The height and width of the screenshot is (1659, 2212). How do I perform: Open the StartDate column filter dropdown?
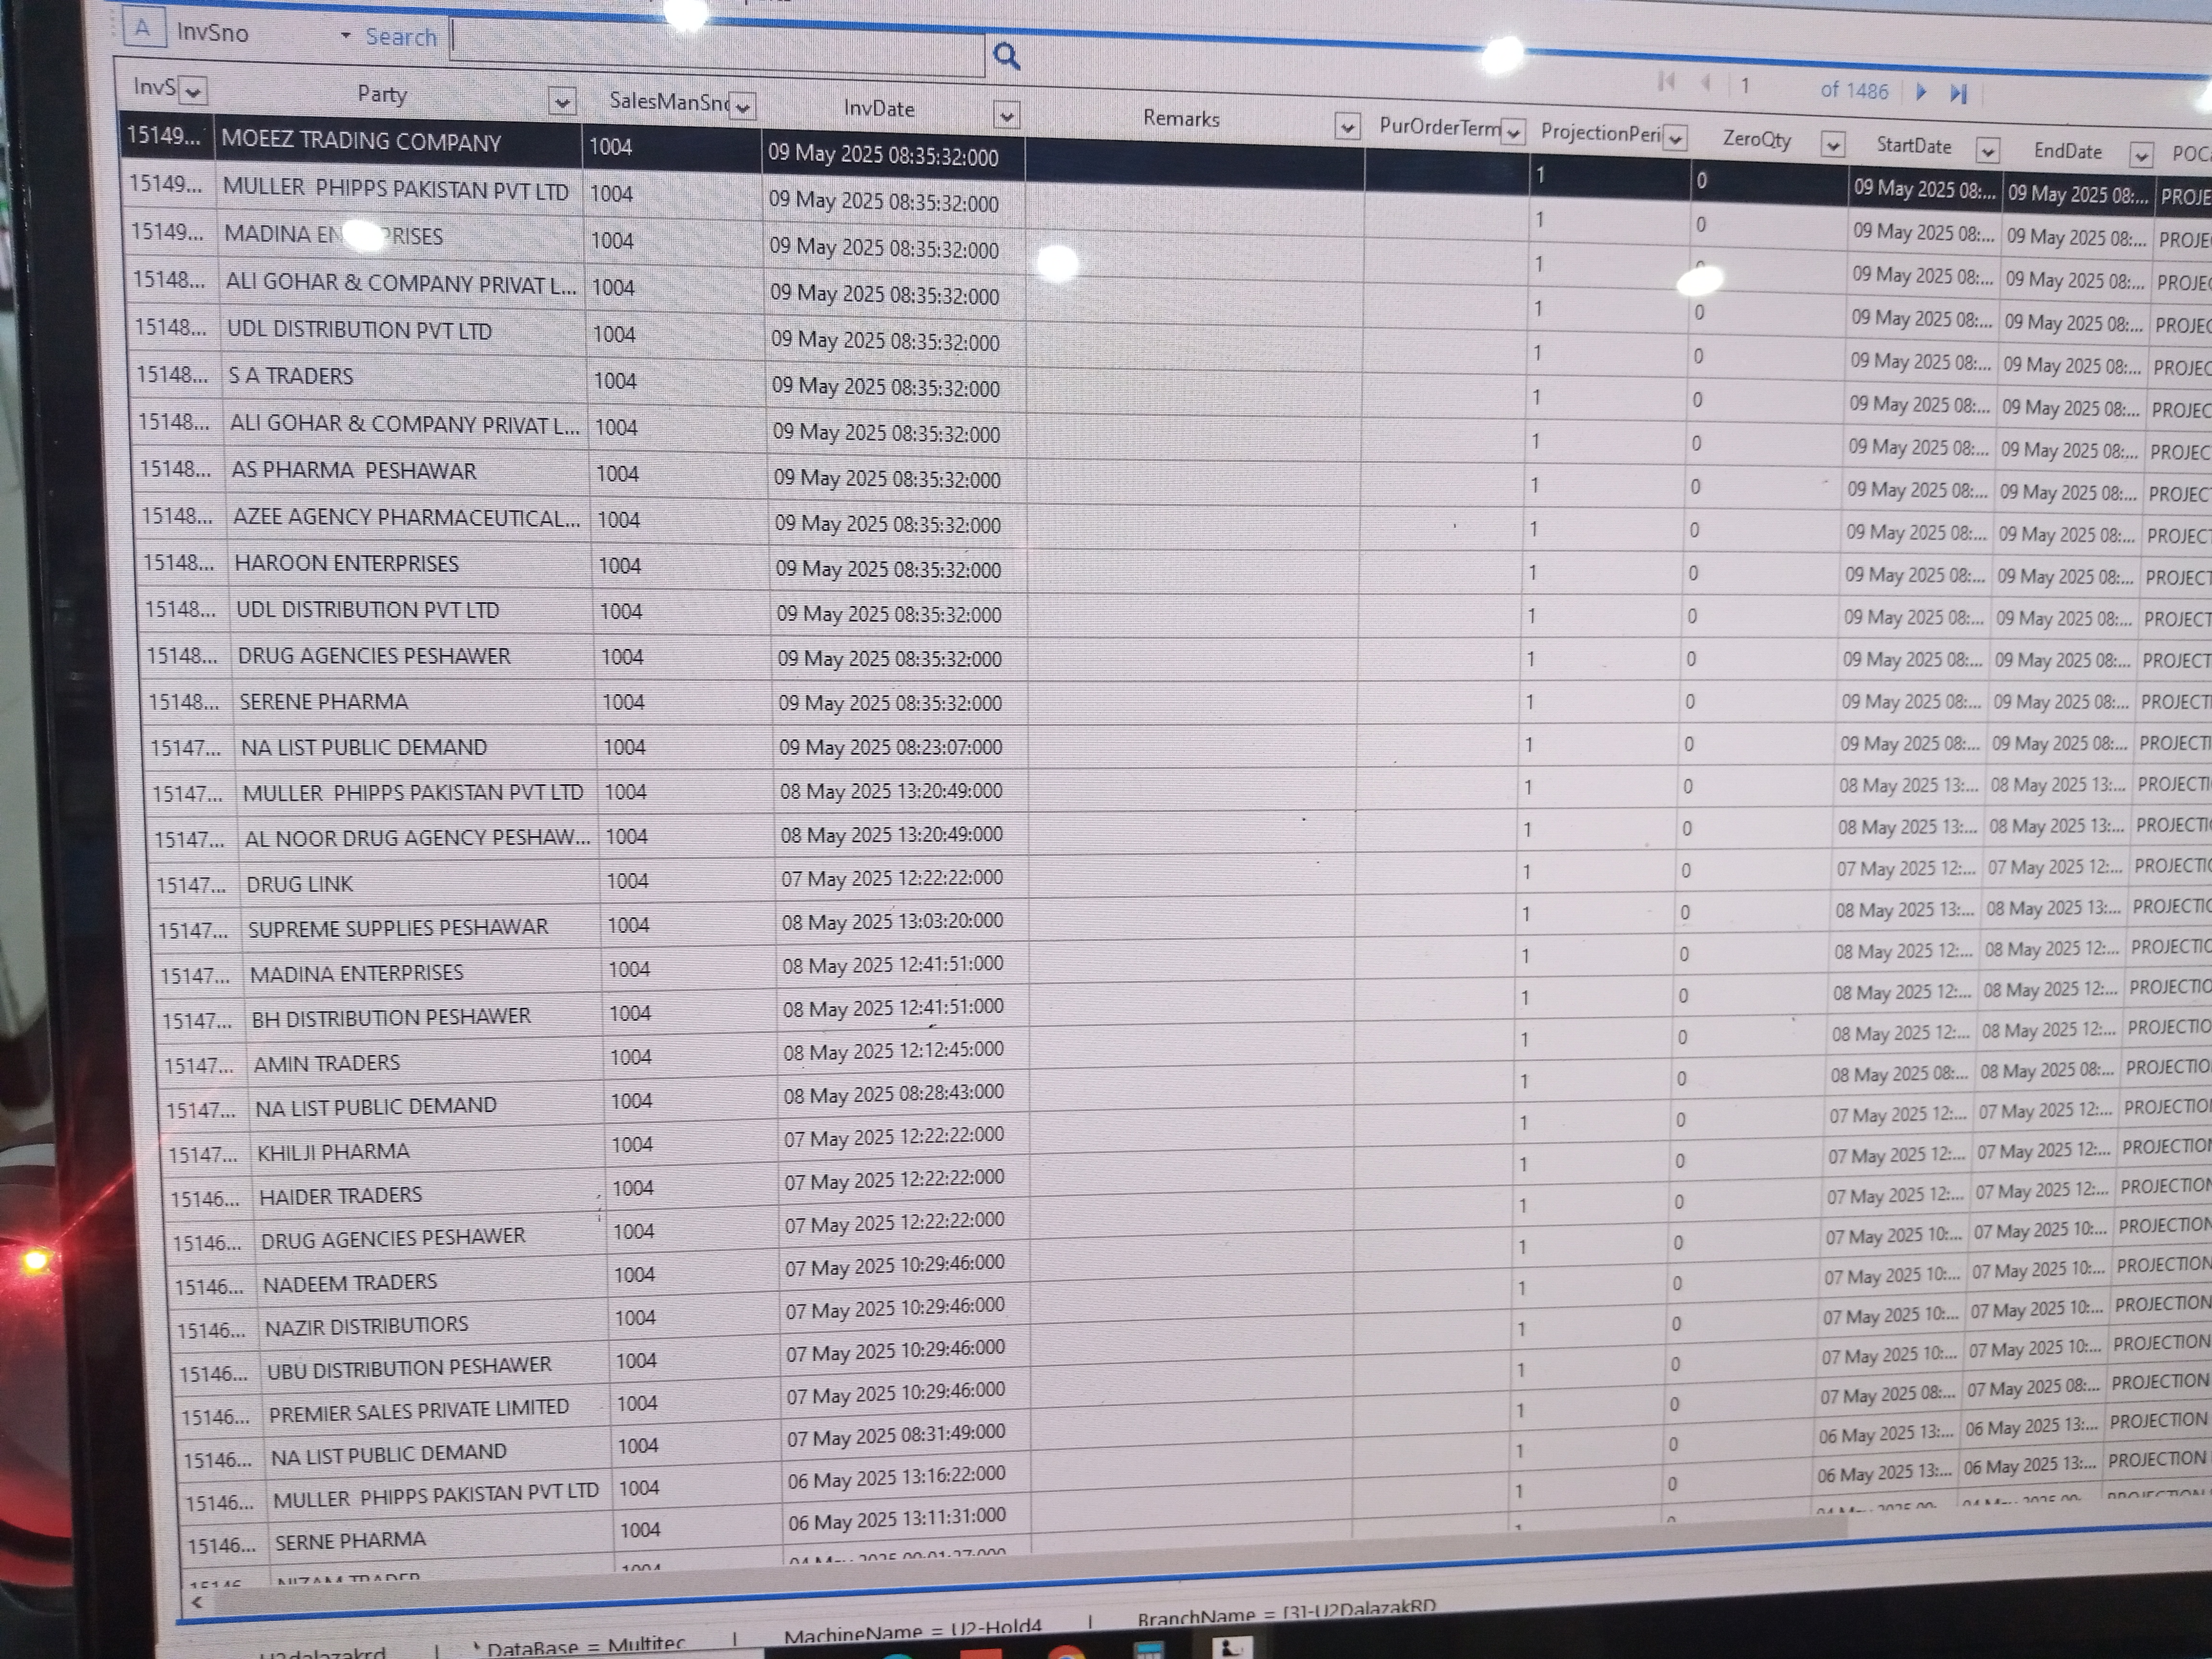click(1987, 151)
